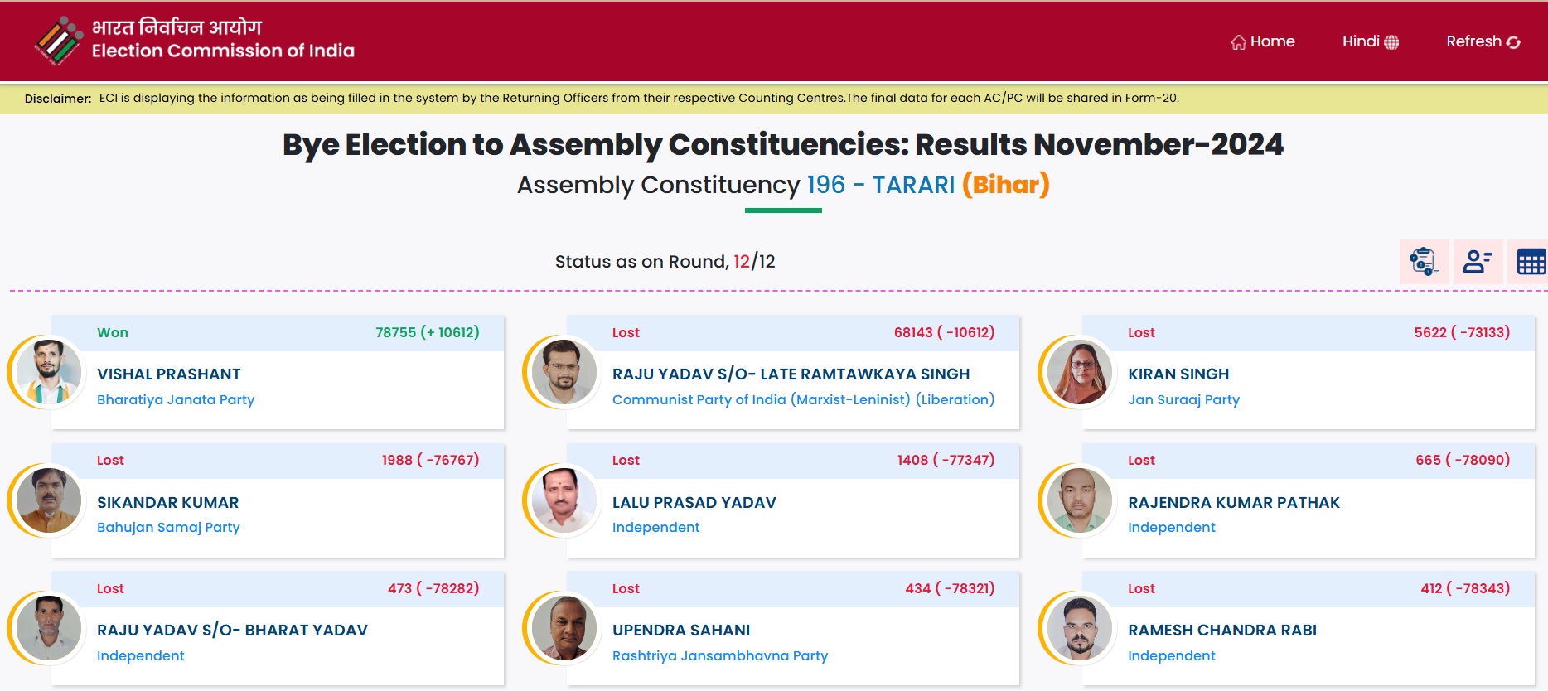Click the Election Commission of India title
This screenshot has height=691, width=1548.
223,51
